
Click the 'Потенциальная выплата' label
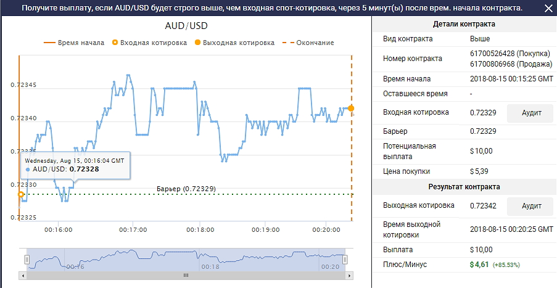point(409,151)
